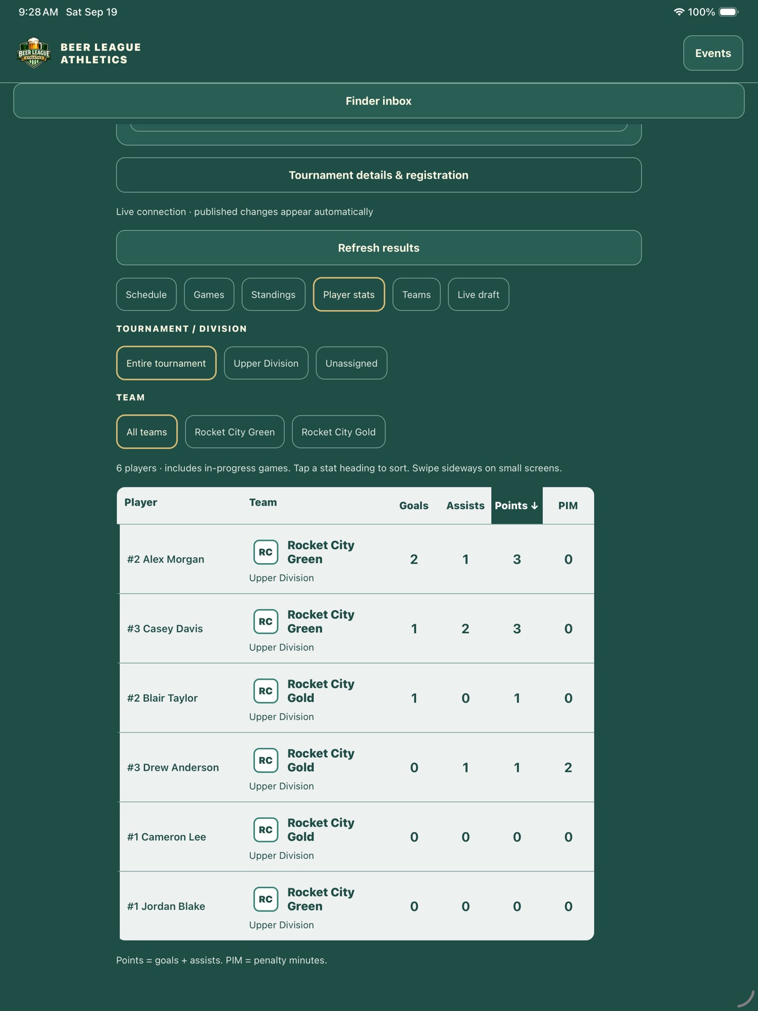Tap the RC badge in Alex Morgan's row
Screen dimensions: 758x1011
(266, 552)
